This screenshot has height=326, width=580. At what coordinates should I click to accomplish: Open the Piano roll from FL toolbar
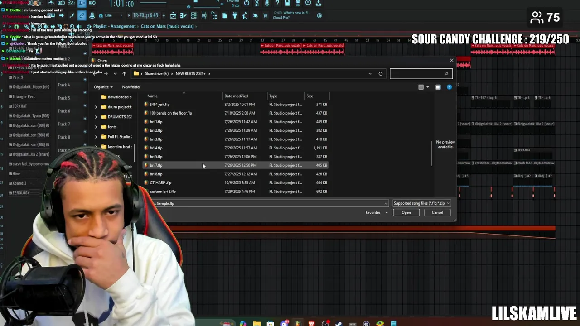(x=184, y=15)
